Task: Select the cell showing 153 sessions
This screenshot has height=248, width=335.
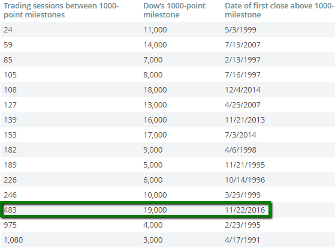Action: tap(10, 135)
